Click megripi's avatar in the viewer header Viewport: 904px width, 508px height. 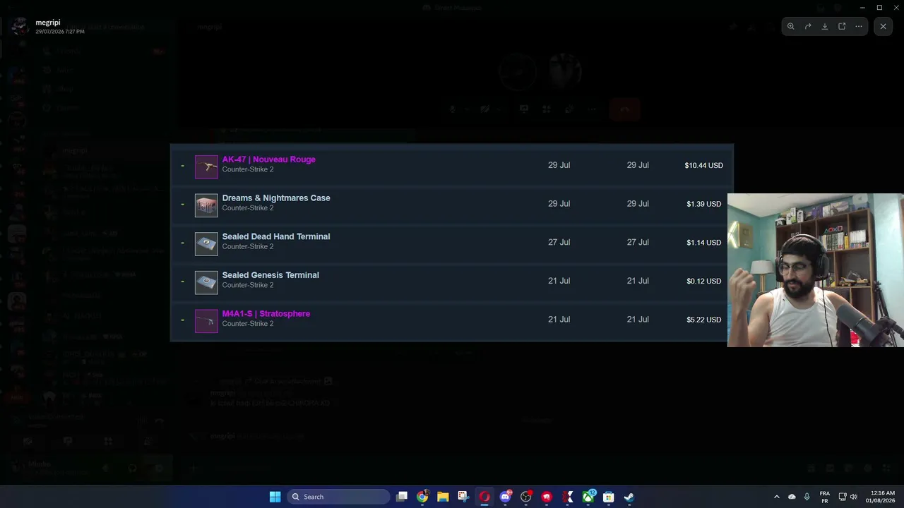[x=20, y=26]
